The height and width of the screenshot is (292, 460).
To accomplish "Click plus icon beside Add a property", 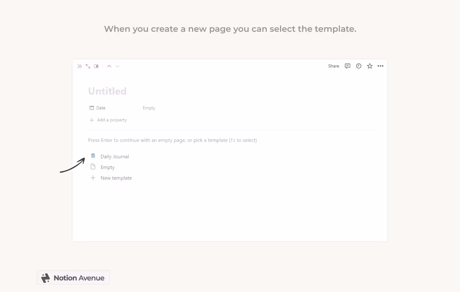I will coord(92,120).
